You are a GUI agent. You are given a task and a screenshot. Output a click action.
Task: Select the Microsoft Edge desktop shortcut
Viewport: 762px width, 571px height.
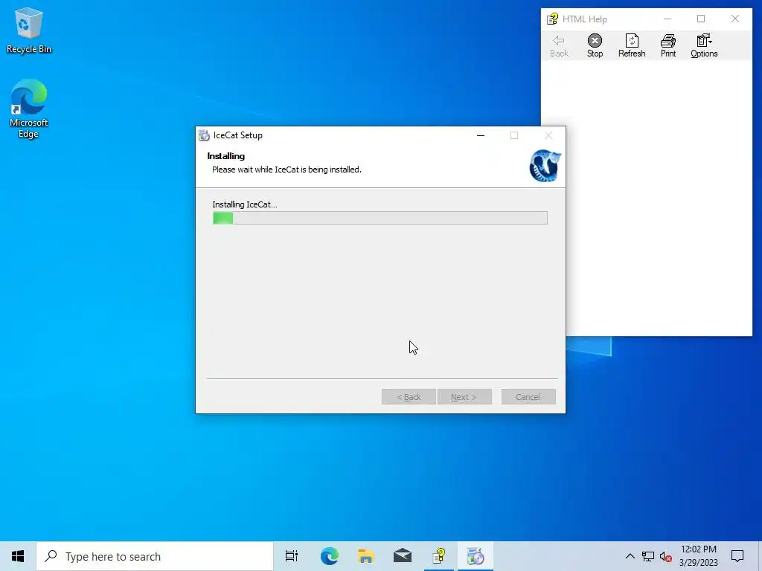coord(29,109)
